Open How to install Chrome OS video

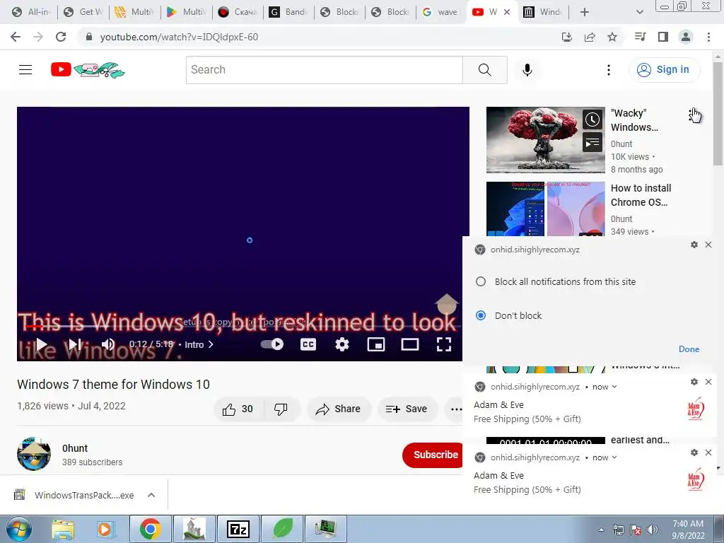point(641,195)
